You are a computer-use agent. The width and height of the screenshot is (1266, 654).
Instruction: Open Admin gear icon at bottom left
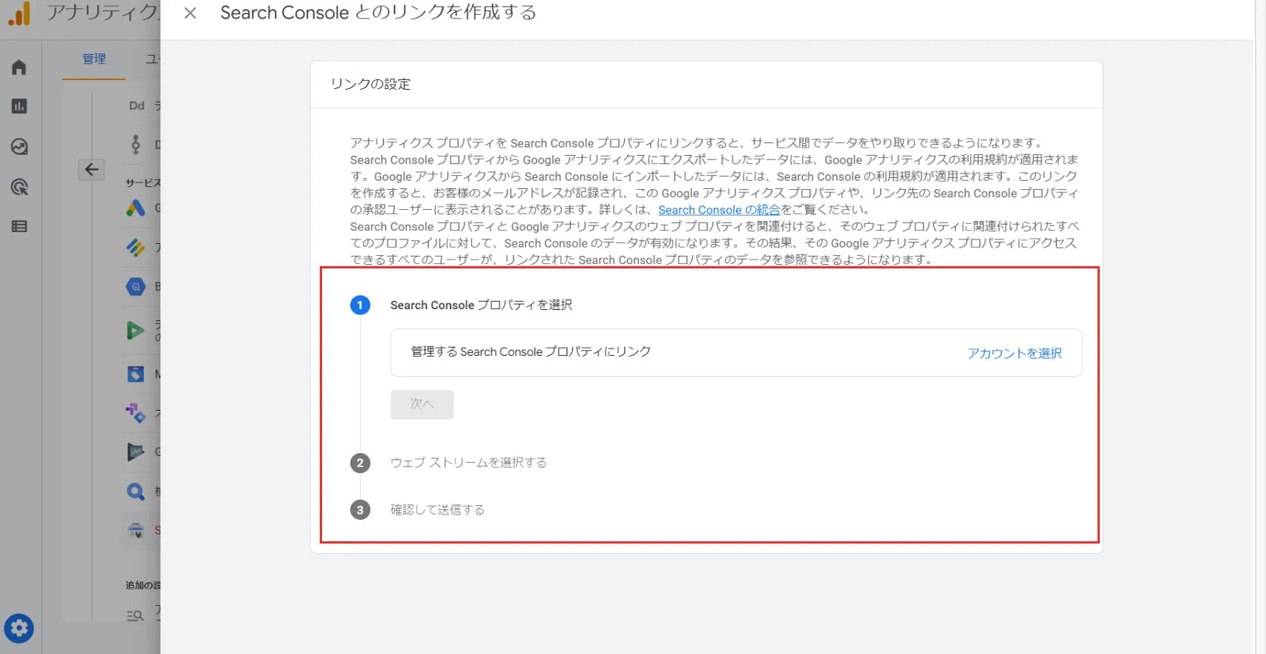[x=19, y=629]
